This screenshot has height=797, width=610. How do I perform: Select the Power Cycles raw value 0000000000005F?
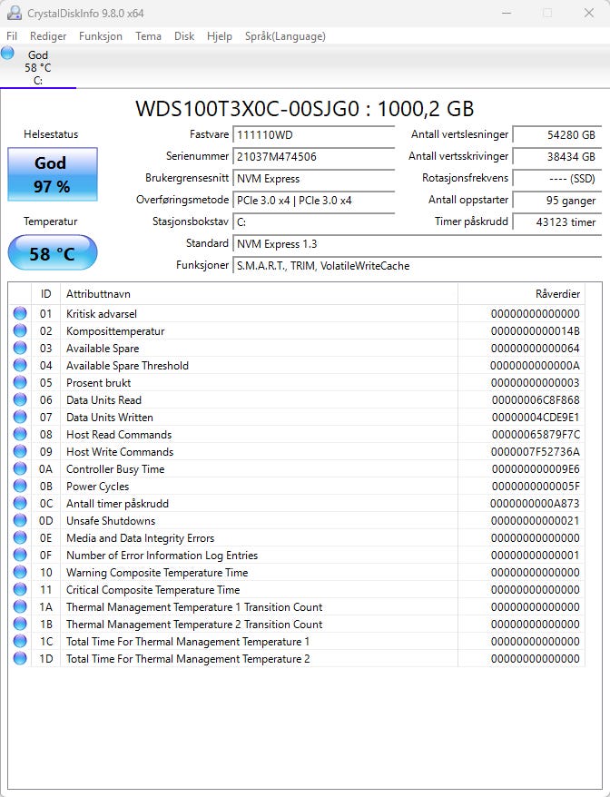(x=536, y=487)
